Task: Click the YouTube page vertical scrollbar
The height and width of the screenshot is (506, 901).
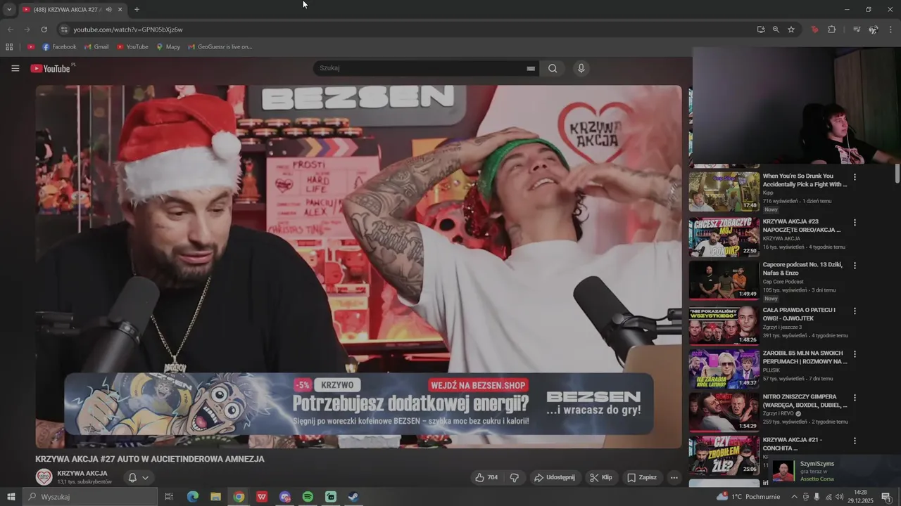Action: [897, 174]
